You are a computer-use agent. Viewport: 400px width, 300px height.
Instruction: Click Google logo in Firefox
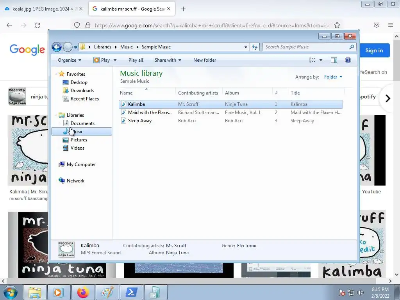pos(27,50)
